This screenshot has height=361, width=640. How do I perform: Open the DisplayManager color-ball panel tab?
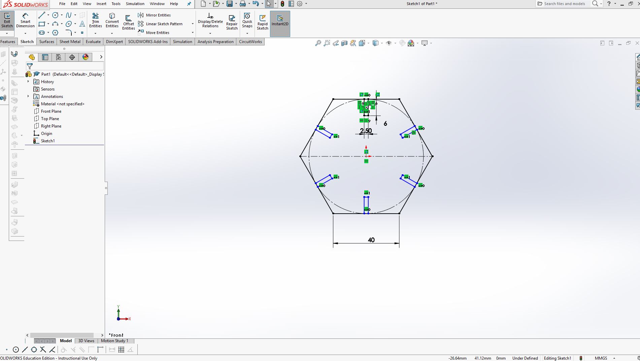[86, 57]
